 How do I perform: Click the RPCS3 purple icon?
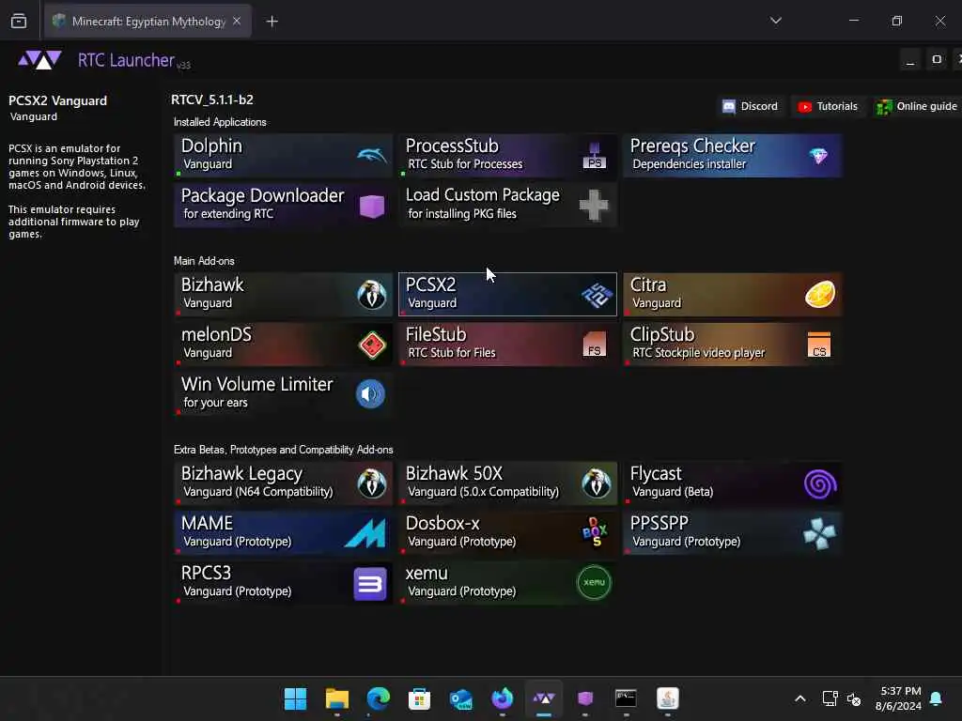tap(370, 584)
